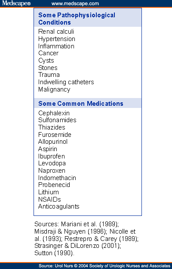Image resolution: width=172 pixels, height=269 pixels.
Task: Click on Indwelling catheters
Action: coord(66,82)
